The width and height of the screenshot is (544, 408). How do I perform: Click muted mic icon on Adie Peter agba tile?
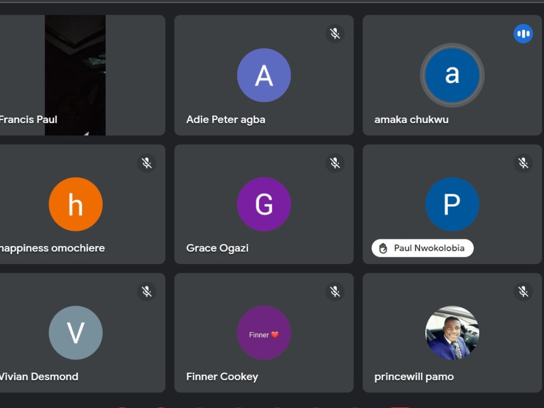coord(335,34)
